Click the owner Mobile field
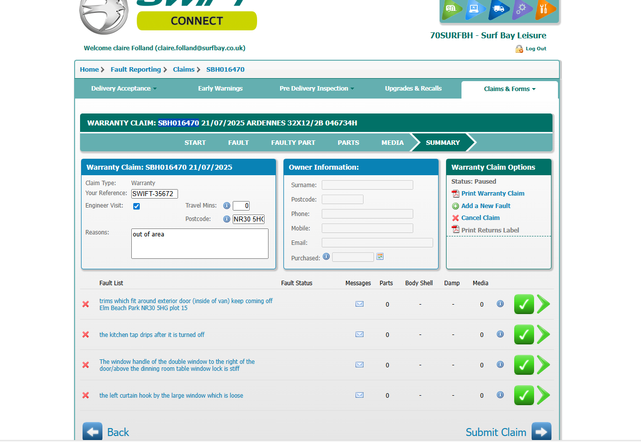641x442 pixels. coord(367,228)
